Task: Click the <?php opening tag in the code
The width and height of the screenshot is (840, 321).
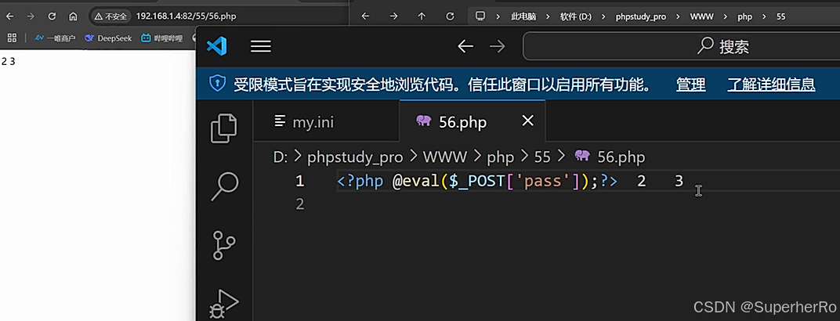Action: pyautogui.click(x=360, y=182)
